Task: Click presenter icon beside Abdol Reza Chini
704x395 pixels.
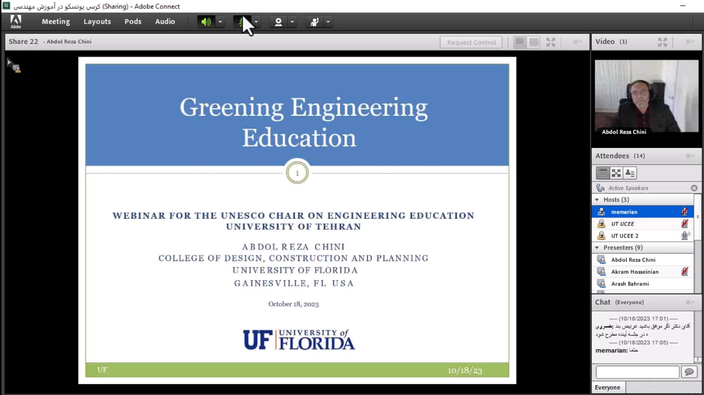Action: pos(601,260)
